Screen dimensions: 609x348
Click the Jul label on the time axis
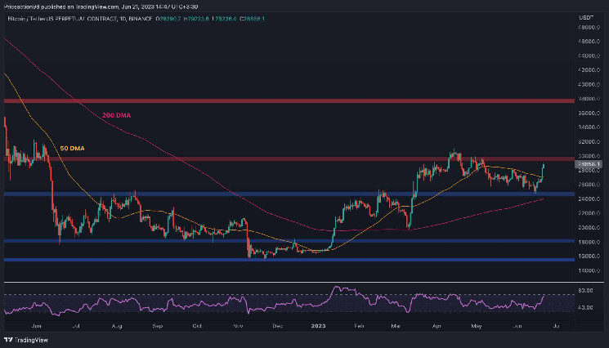[x=76, y=326]
